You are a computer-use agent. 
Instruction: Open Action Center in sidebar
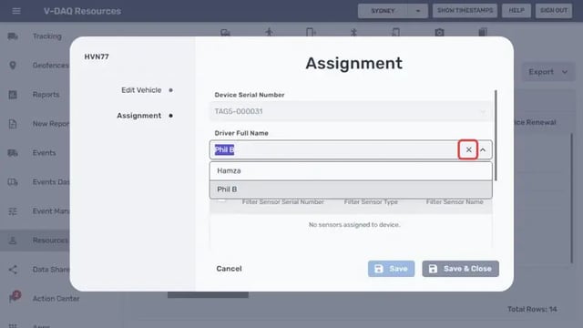(56, 298)
